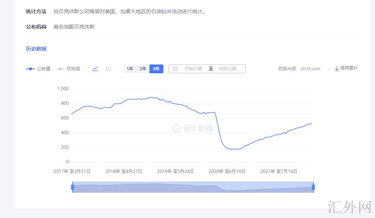Toggle the 预测值 legend series

(x=68, y=69)
